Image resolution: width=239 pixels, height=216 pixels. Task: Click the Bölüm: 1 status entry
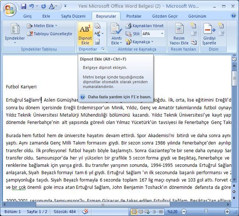click(x=13, y=212)
